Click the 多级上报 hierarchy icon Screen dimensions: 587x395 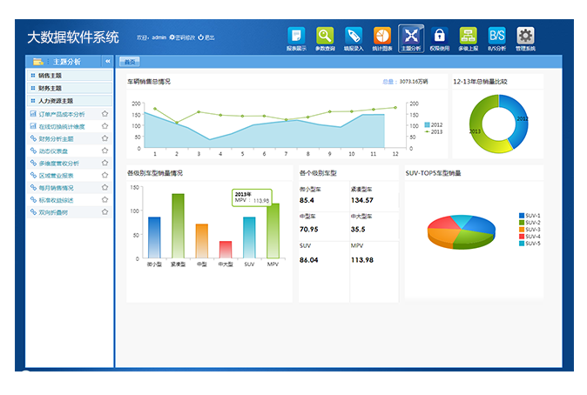[468, 37]
